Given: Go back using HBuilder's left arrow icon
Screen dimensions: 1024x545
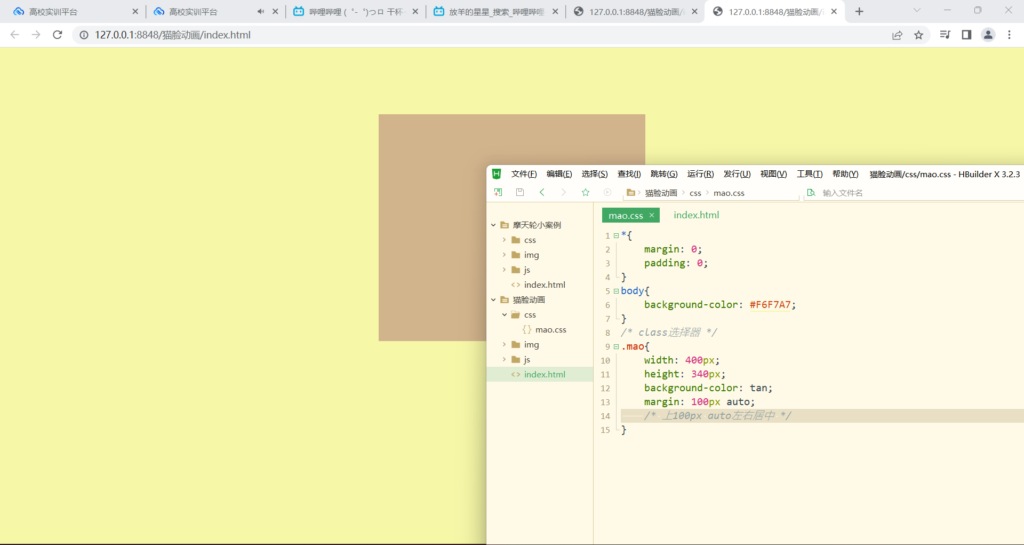Looking at the screenshot, I should [542, 192].
